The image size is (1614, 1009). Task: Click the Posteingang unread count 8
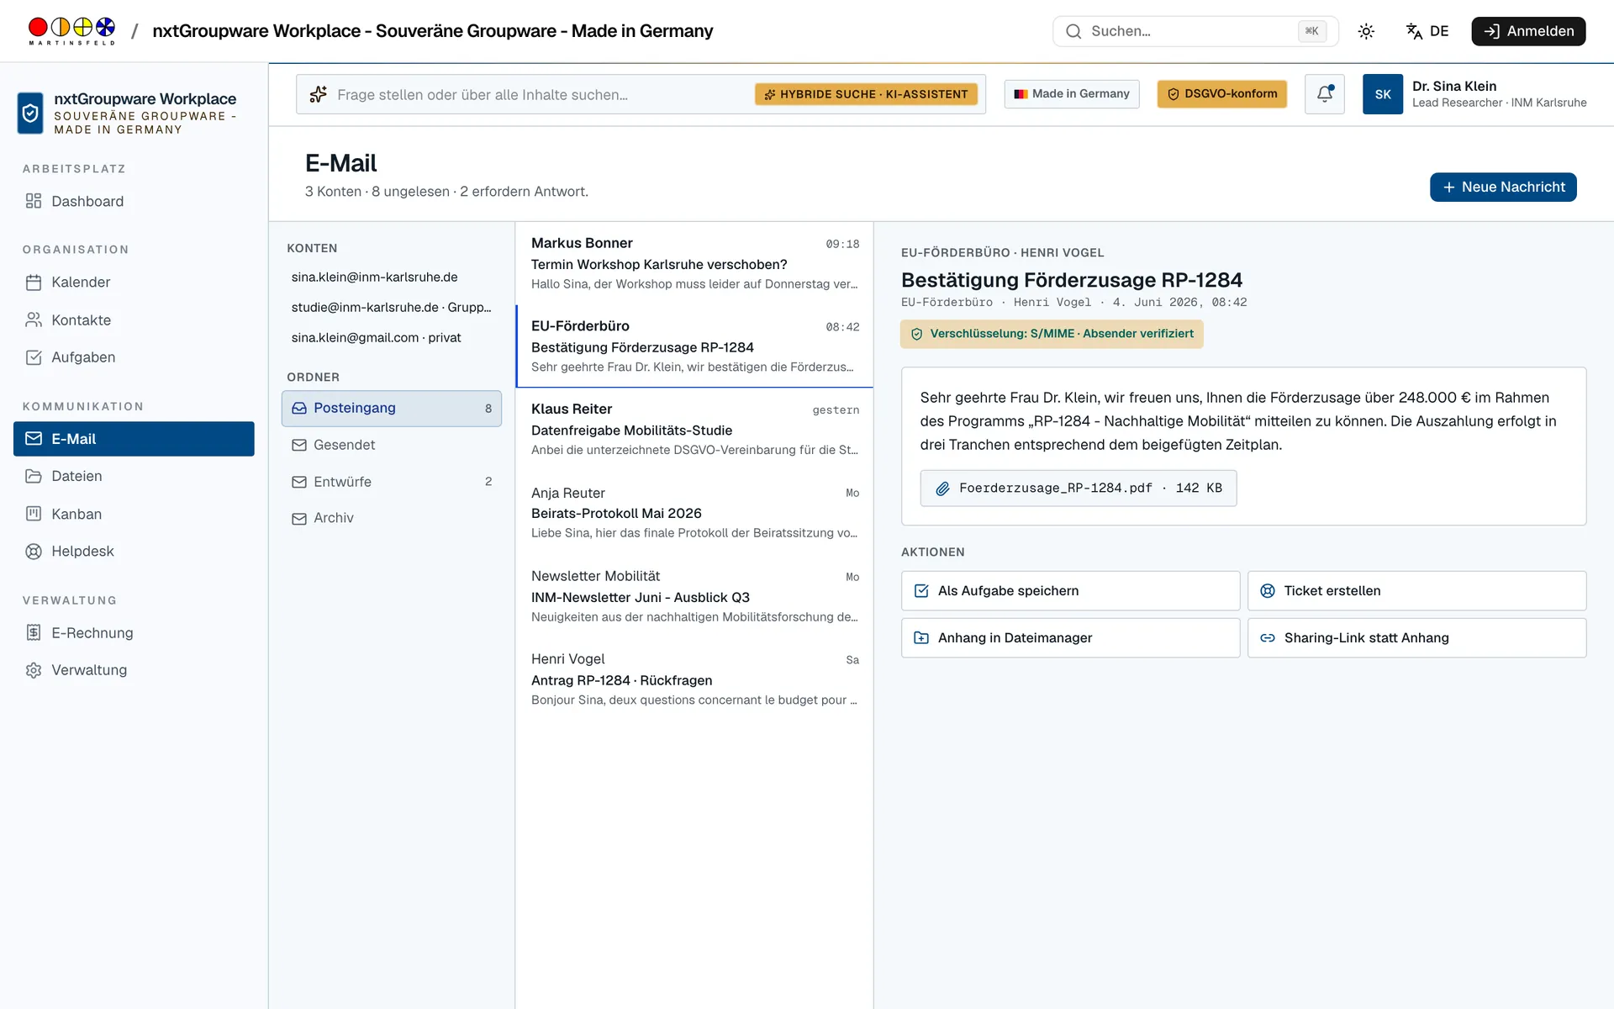(488, 409)
